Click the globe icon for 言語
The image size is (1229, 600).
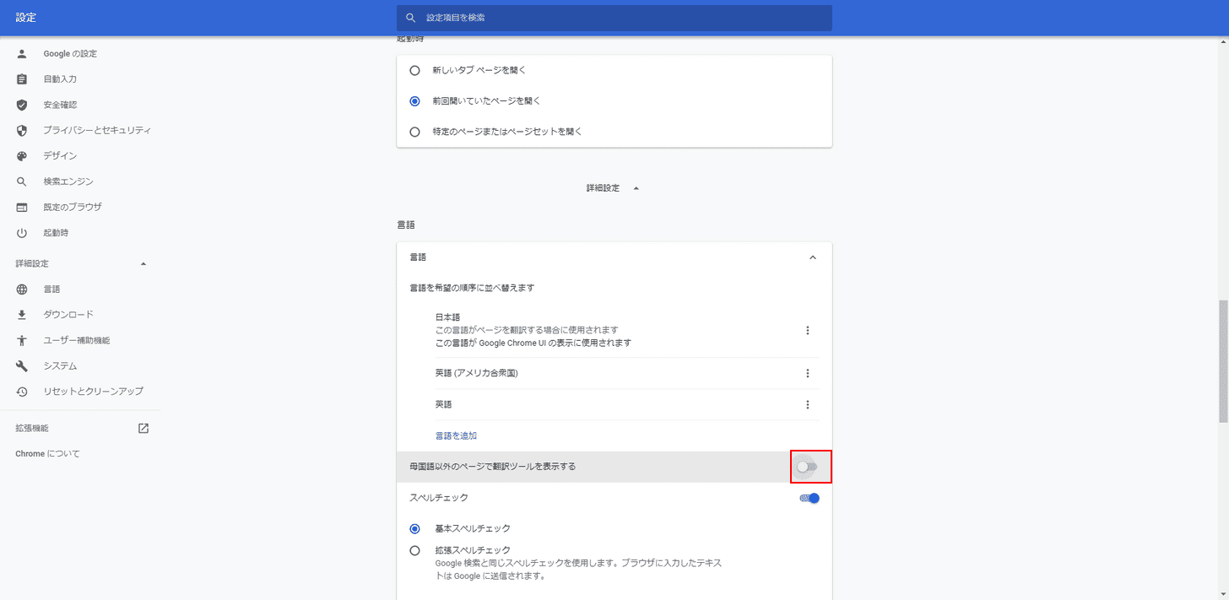[22, 289]
